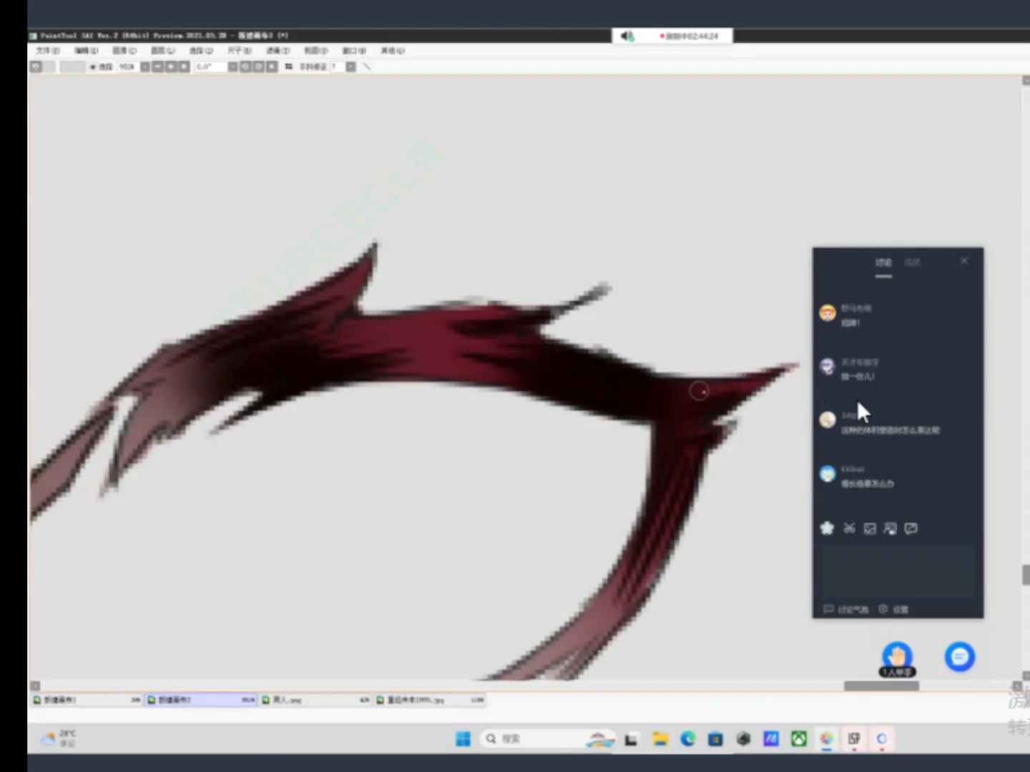This screenshot has height=772, width=1030.
Task: Open the 文件 menu
Action: 47,51
